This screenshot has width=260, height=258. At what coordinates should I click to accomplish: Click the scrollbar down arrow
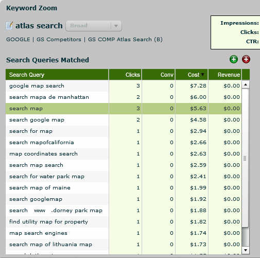coord(246,250)
